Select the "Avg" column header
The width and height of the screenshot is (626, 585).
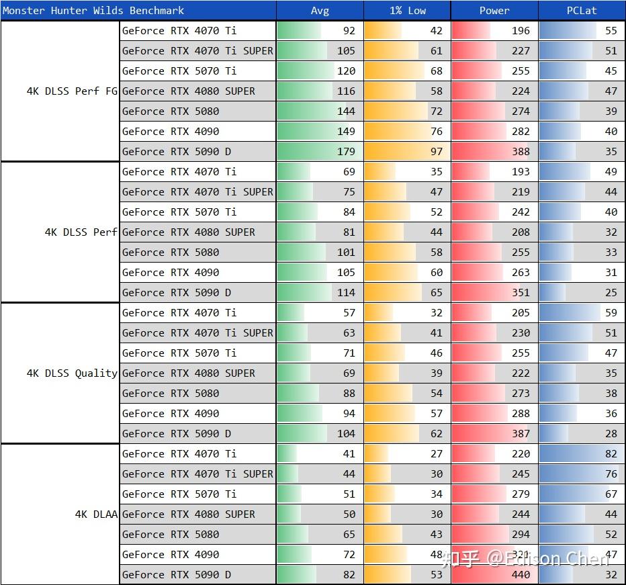320,10
